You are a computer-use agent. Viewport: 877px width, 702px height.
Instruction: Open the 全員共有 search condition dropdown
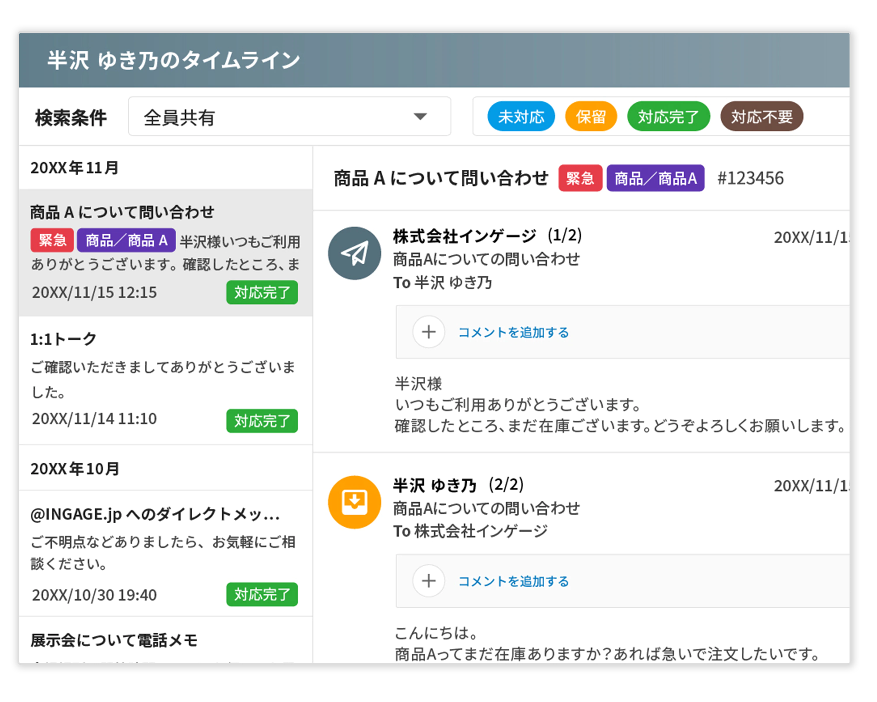point(289,116)
